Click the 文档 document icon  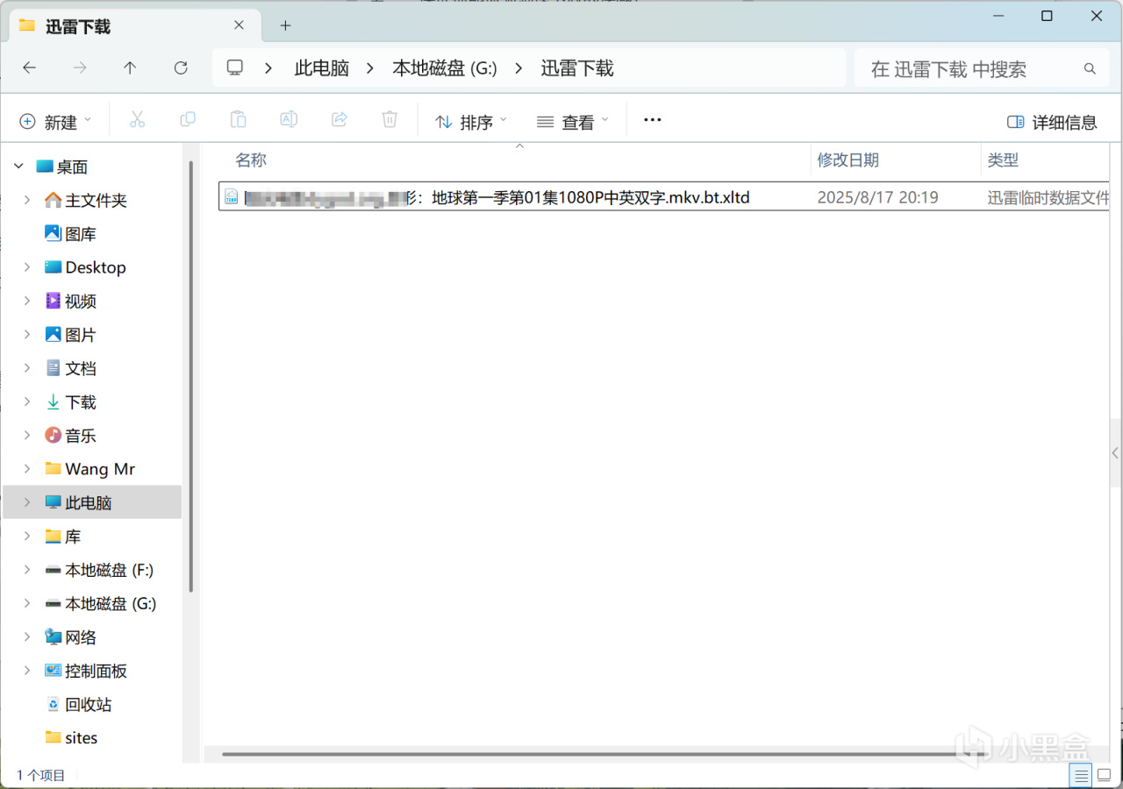pos(53,368)
